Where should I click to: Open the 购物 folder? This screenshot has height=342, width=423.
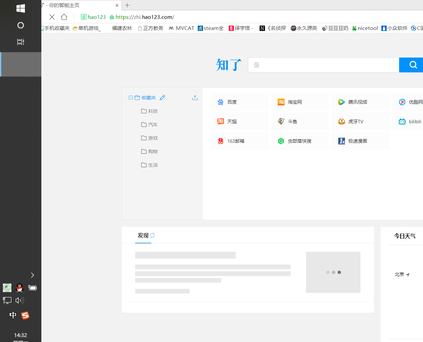click(x=150, y=151)
